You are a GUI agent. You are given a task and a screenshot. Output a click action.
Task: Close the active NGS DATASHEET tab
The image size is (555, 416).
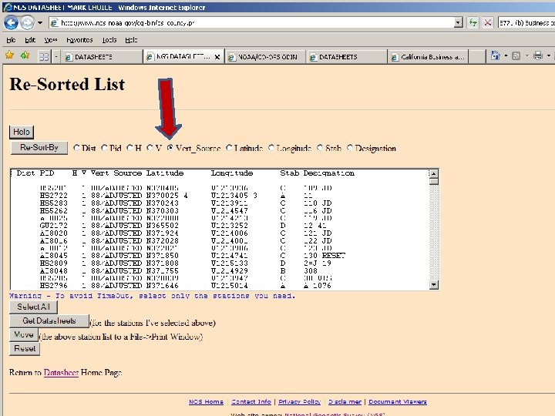tap(217, 57)
